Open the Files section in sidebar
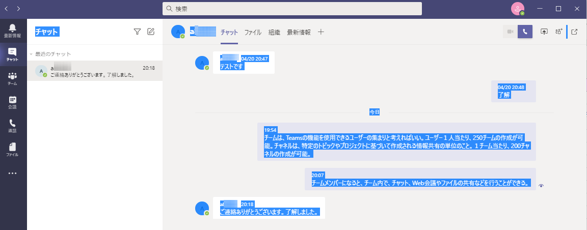The image size is (587, 230). (x=12, y=150)
